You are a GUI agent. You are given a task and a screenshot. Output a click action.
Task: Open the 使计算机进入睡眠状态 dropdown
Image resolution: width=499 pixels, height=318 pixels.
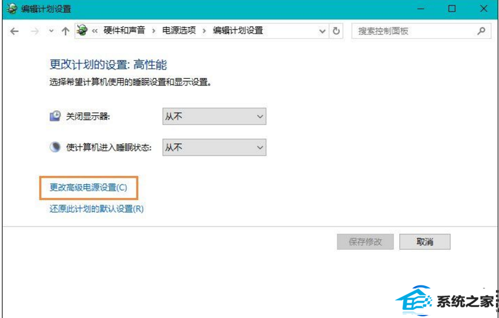pyautogui.click(x=214, y=147)
